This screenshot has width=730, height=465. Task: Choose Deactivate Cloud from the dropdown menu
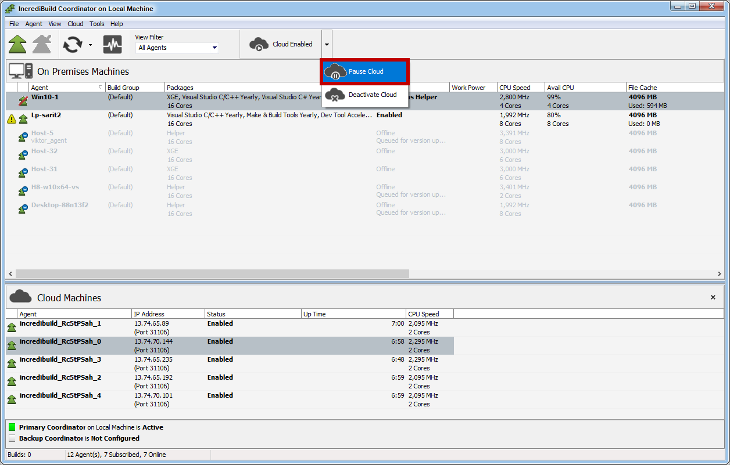[x=365, y=95]
